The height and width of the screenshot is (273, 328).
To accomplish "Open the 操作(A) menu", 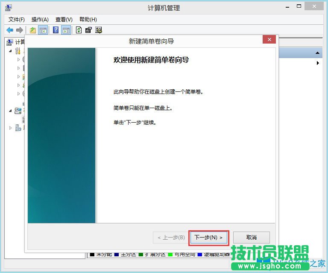I will [40, 20].
